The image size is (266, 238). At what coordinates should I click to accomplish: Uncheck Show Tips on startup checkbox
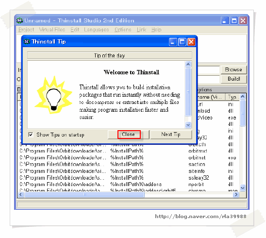point(31,135)
